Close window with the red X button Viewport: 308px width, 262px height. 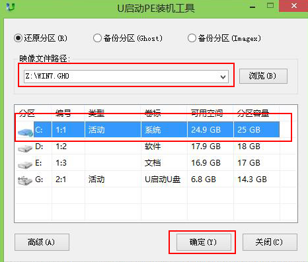click(293, 6)
